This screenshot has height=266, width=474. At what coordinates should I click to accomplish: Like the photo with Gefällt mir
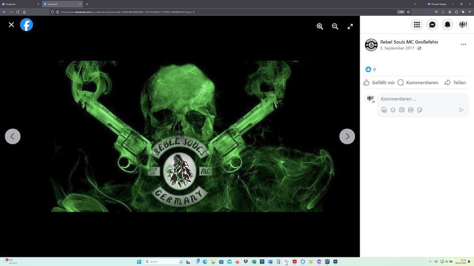379,82
